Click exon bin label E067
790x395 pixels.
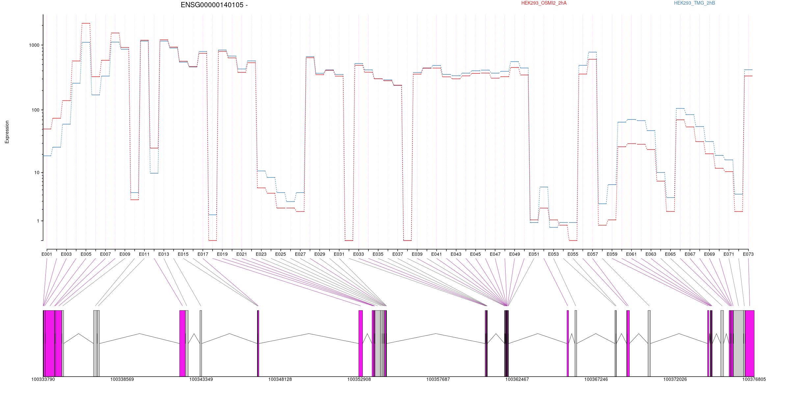[690, 254]
